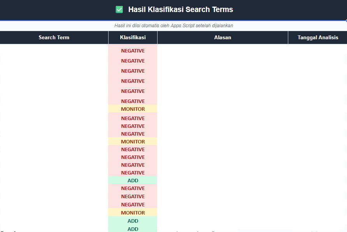Select the bottommost ADD cell in Klasifikasi
The height and width of the screenshot is (232, 347).
[x=133, y=229]
